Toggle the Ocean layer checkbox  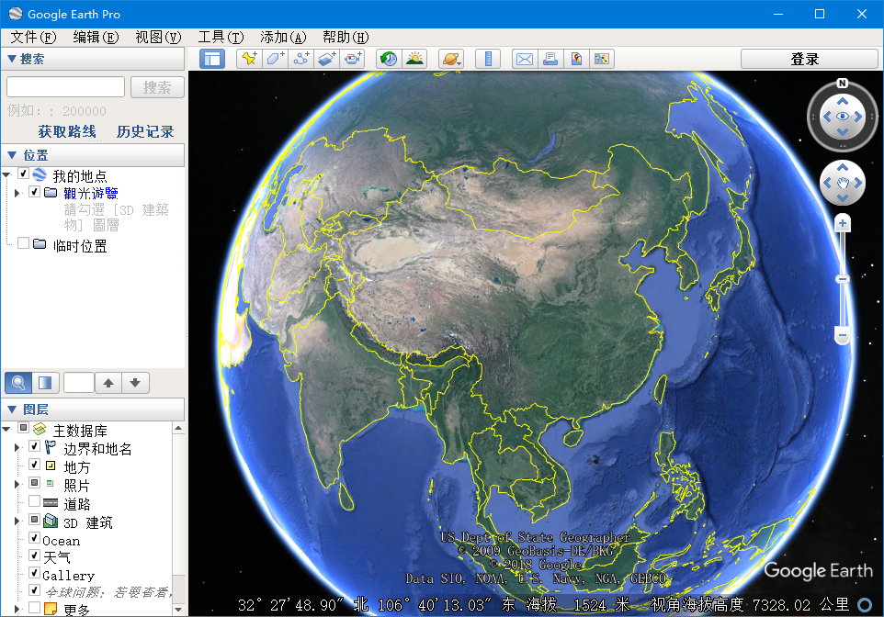click(34, 537)
